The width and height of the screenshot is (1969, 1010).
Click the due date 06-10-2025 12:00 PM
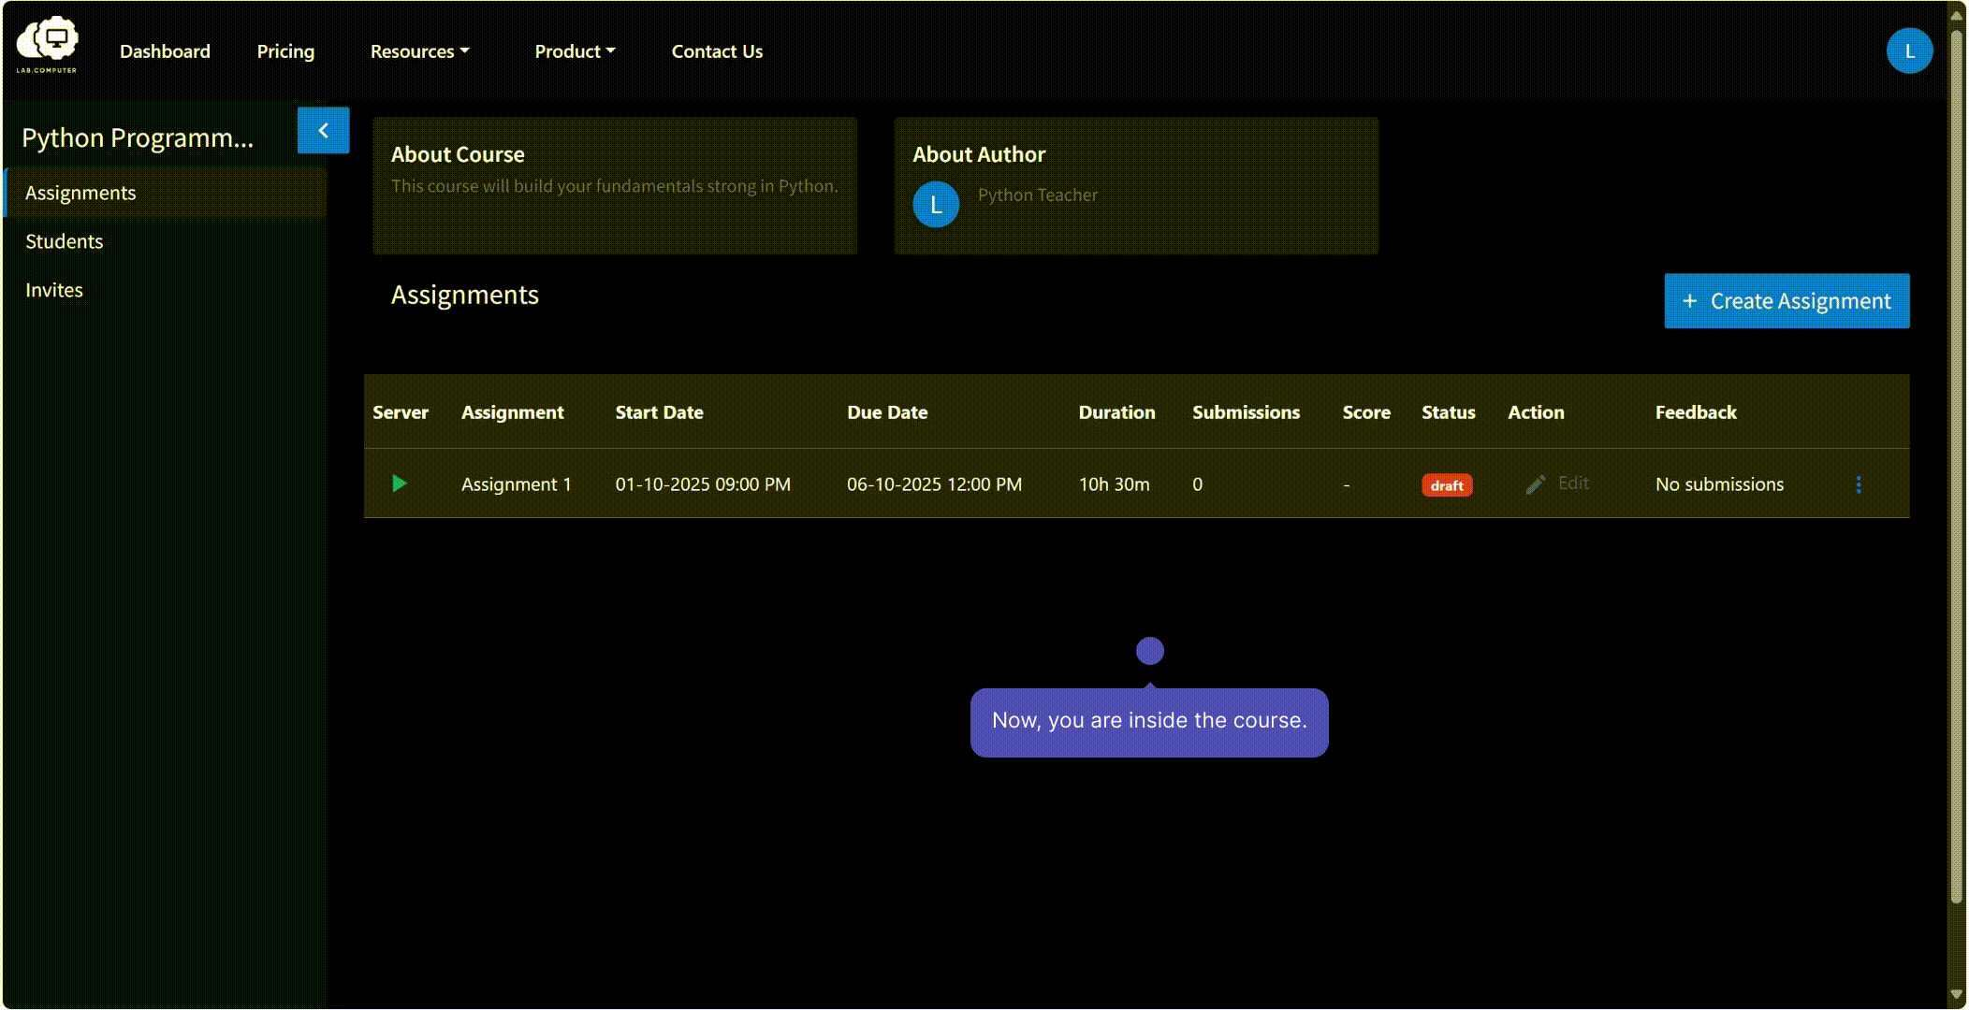[934, 484]
